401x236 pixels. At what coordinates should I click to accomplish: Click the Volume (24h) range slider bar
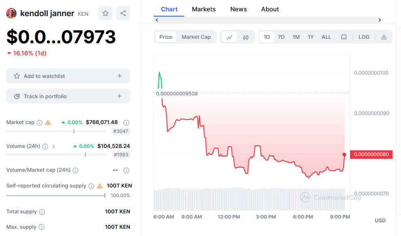pyautogui.click(x=56, y=155)
